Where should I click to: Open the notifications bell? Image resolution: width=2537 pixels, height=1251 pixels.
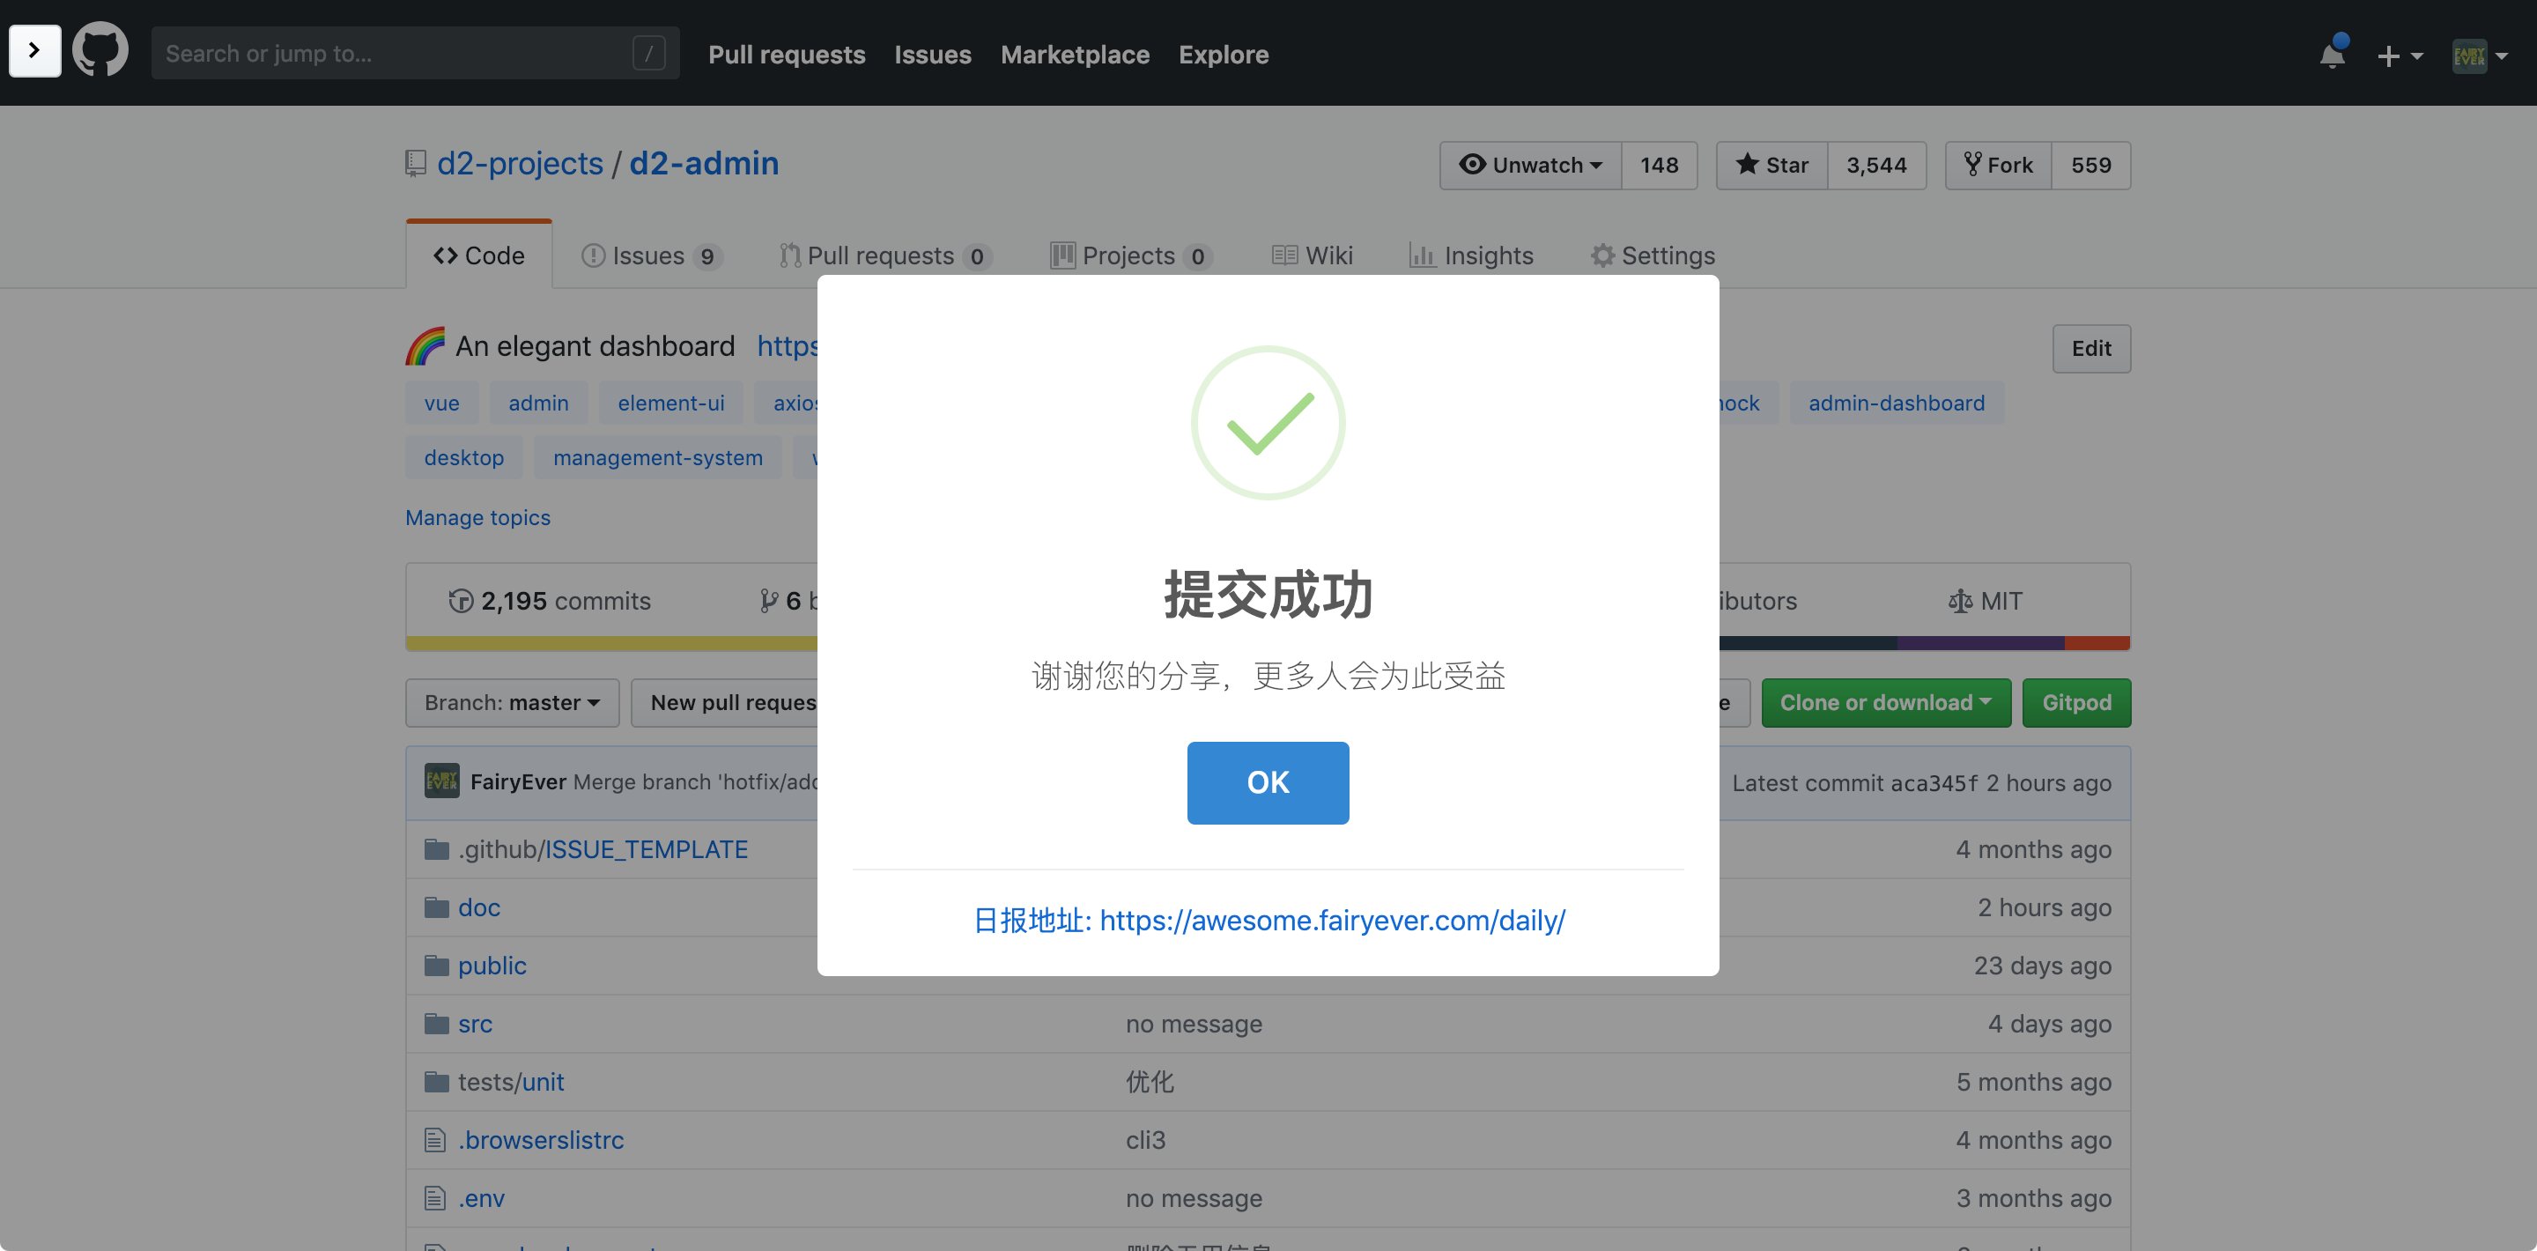tap(2331, 56)
